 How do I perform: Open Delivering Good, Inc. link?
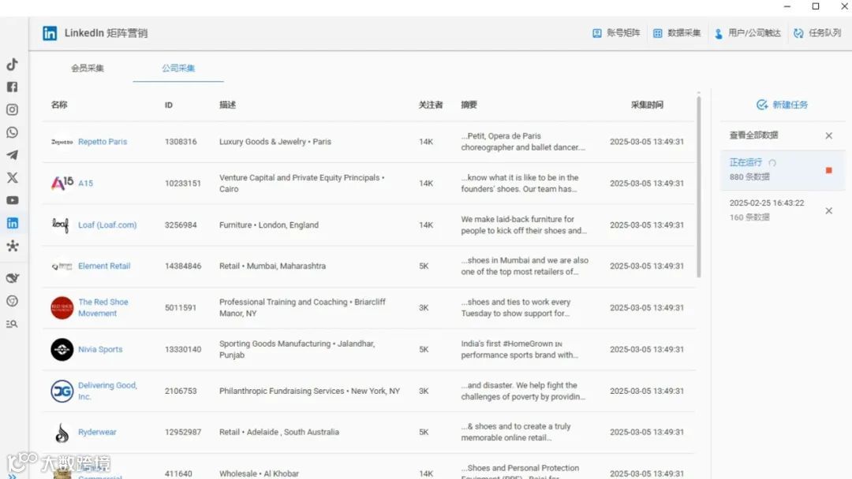click(107, 391)
